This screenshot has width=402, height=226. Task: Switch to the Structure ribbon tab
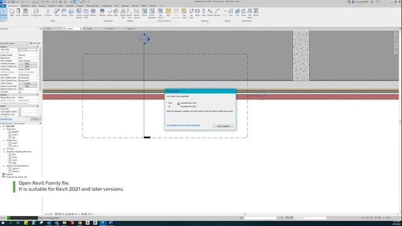tap(25, 6)
